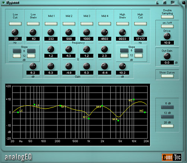This screenshot has width=187, height=163.
Task: Click the M4 node on the curve
Action: (x=118, y=121)
